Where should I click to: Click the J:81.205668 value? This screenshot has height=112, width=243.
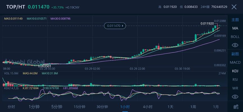[71, 88]
